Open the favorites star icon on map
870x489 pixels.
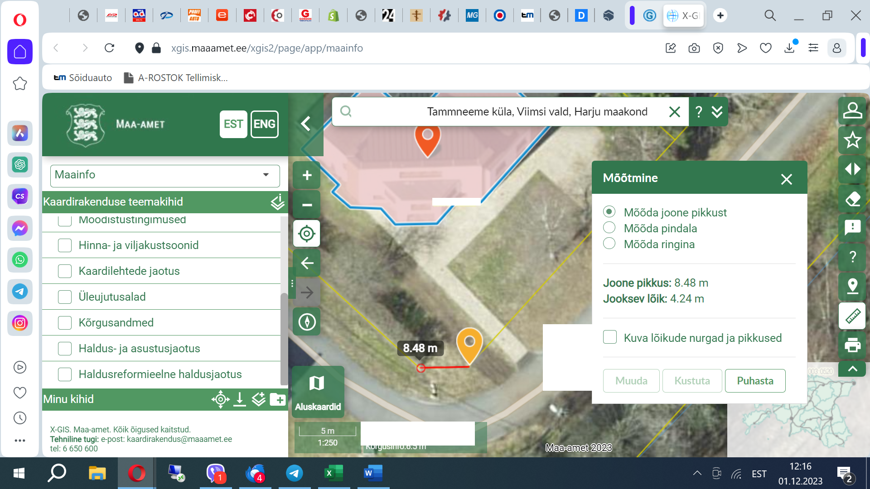tap(852, 140)
